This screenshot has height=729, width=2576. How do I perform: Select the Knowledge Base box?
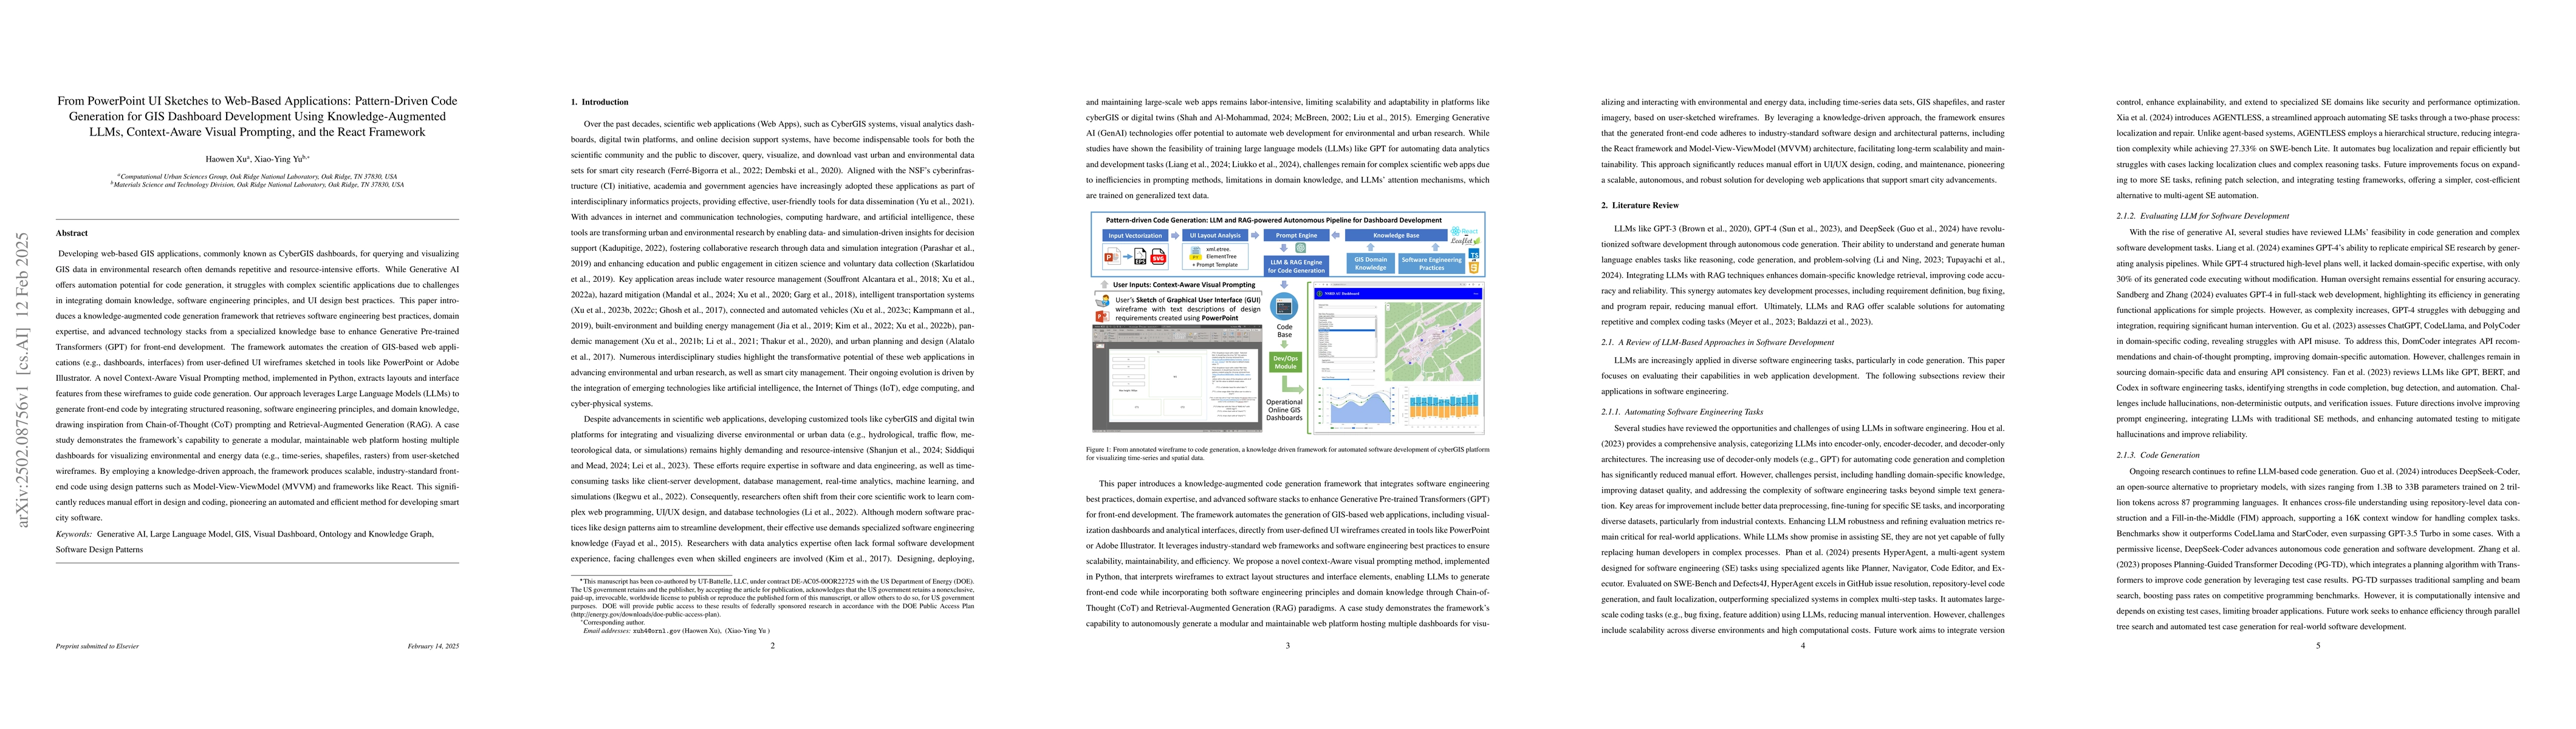[x=1397, y=236]
